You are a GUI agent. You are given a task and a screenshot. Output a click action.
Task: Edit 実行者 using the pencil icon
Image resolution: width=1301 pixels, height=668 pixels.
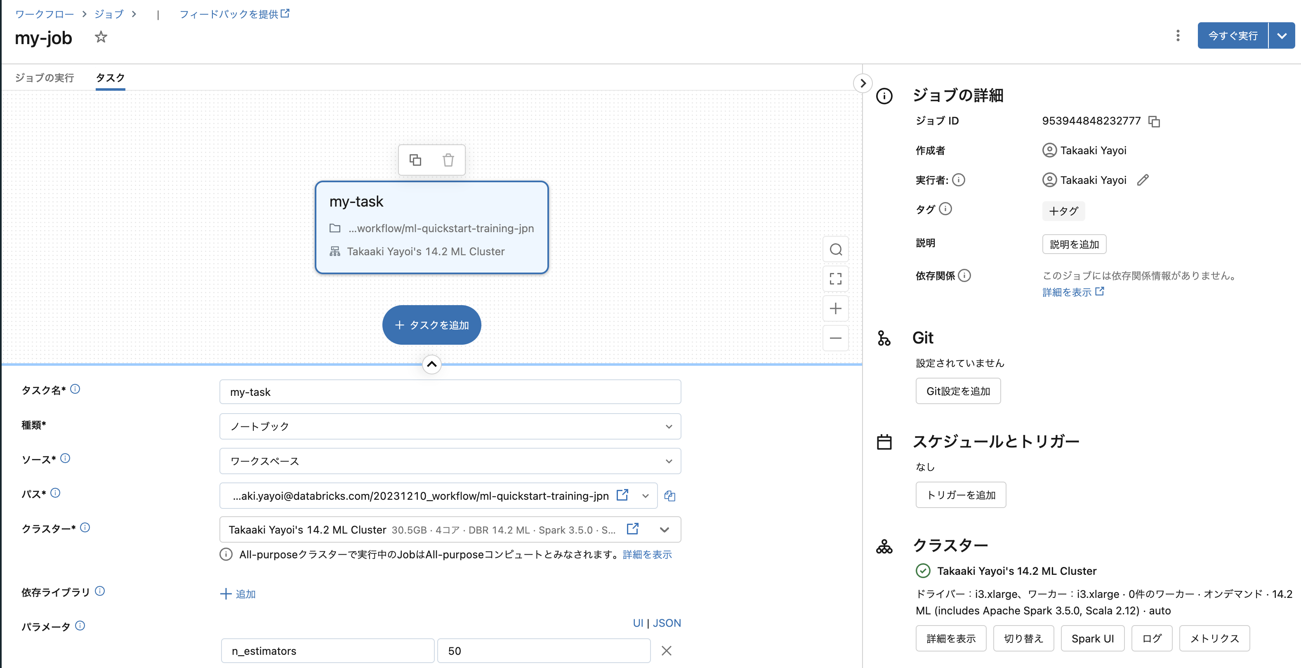1143,180
